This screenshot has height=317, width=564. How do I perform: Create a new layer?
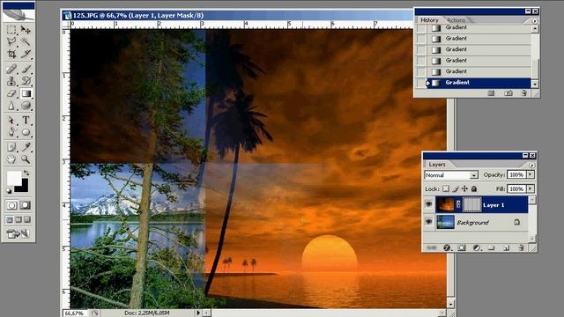(x=507, y=248)
